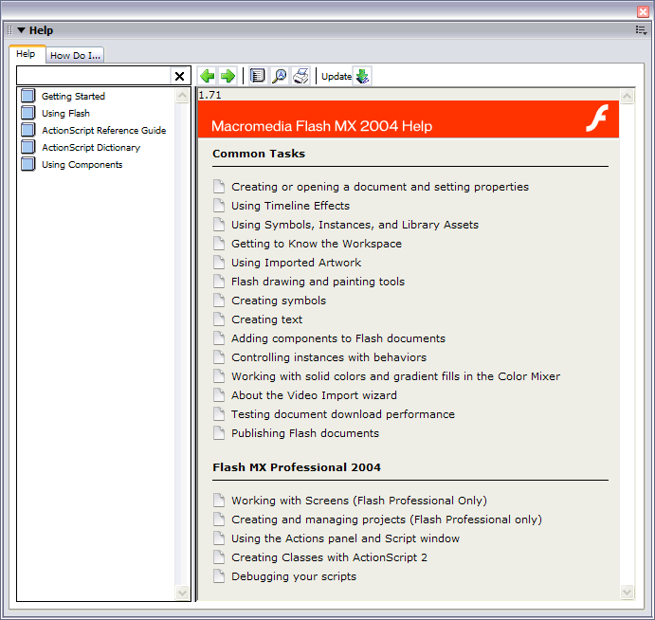The height and width of the screenshot is (620, 655).
Task: Expand Using Flash book label
Action: point(65,113)
